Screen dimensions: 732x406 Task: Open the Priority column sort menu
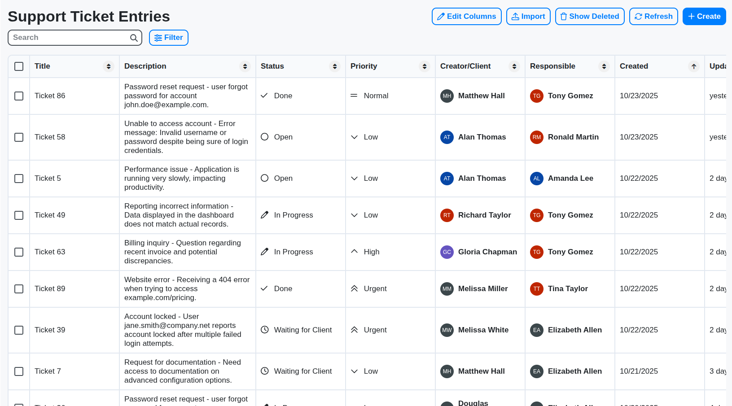pyautogui.click(x=424, y=66)
